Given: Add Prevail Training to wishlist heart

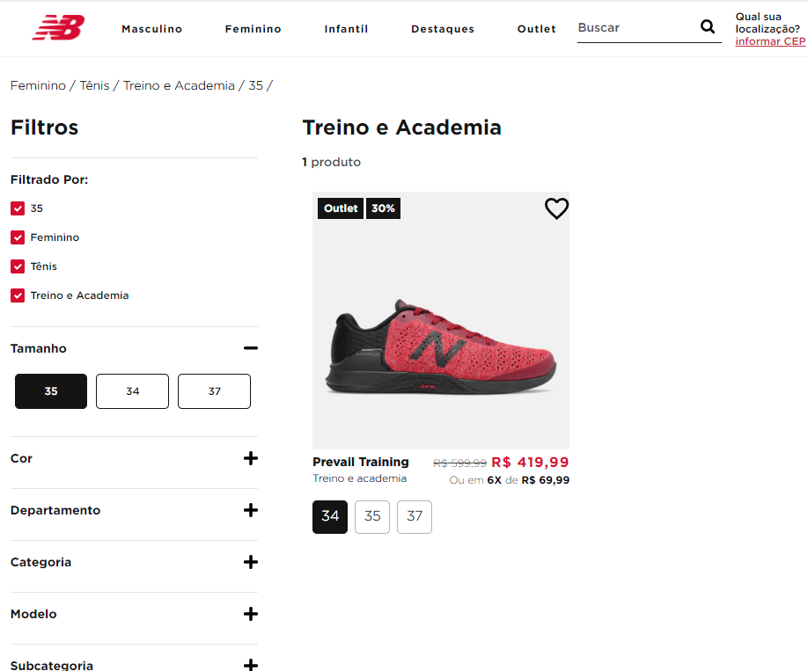Looking at the screenshot, I should tap(556, 208).
